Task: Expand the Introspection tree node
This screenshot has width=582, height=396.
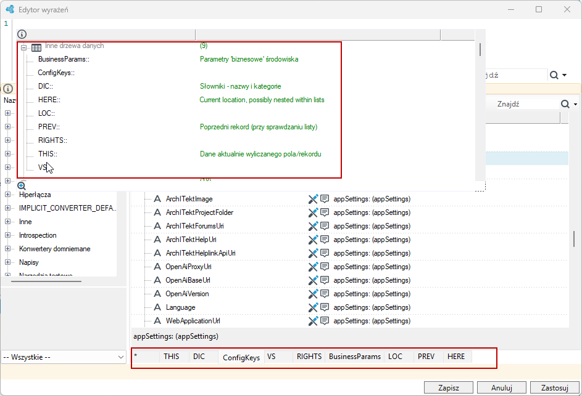Action: pyautogui.click(x=7, y=235)
